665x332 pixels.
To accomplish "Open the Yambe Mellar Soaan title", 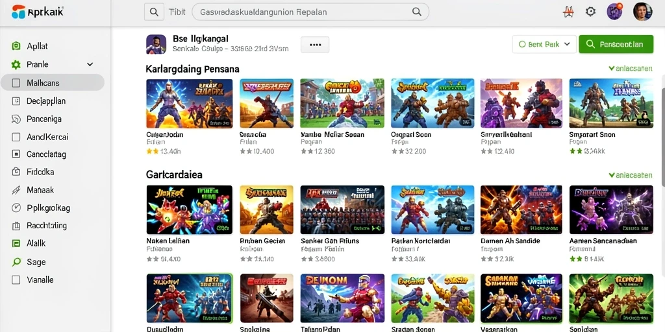I will tap(332, 135).
